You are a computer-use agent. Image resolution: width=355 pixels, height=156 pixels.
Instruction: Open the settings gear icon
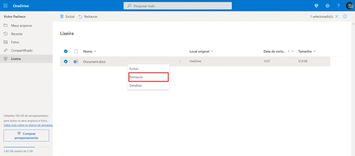[x=327, y=6]
